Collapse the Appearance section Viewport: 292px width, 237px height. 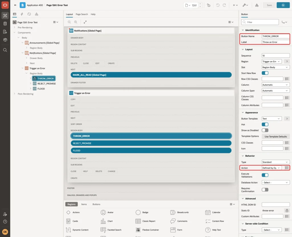coord(243,113)
